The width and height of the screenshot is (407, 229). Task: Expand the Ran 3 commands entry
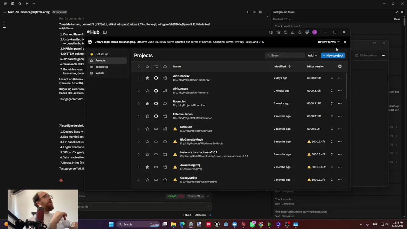tap(72, 18)
